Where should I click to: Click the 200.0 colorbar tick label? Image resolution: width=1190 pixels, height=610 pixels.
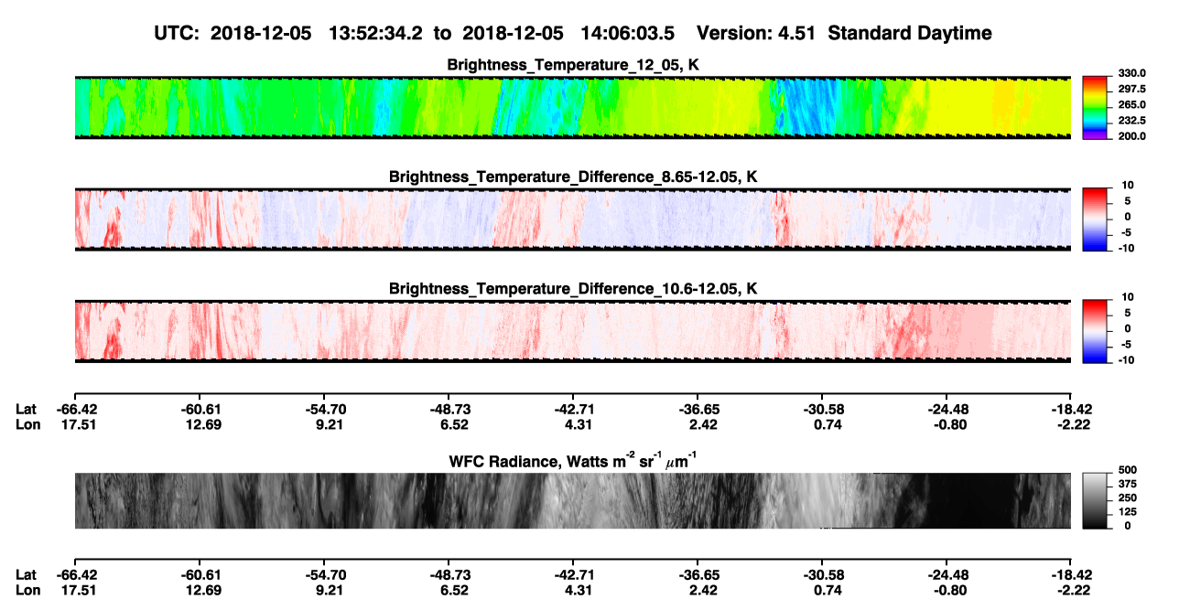1132,135
